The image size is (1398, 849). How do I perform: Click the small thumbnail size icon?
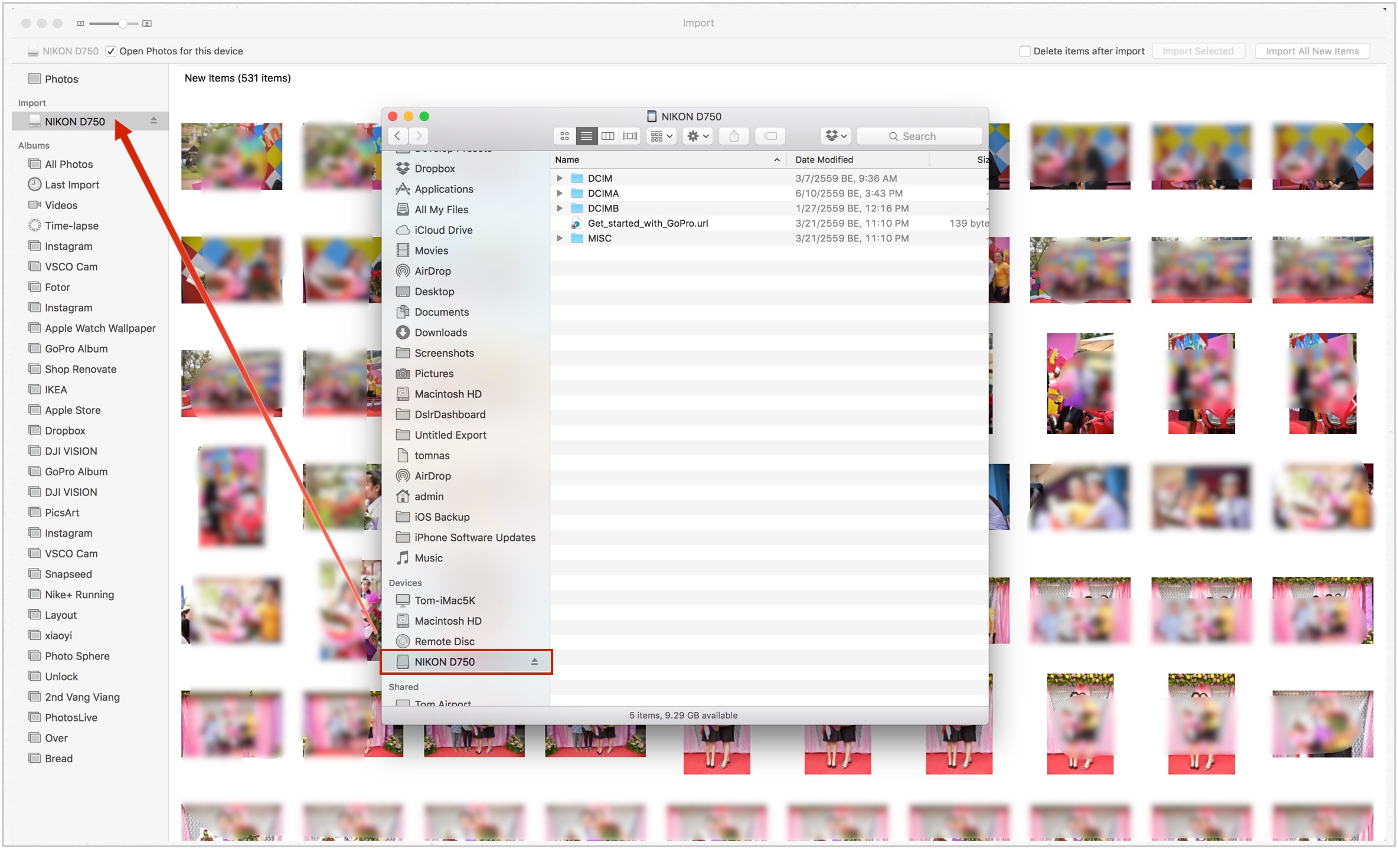tap(81, 24)
